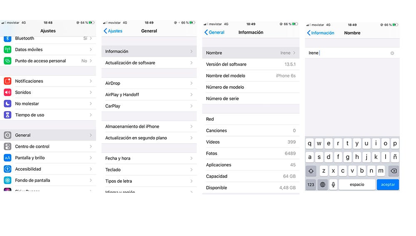Select the Número de modelo row
The width and height of the screenshot is (416, 236).
point(251,87)
